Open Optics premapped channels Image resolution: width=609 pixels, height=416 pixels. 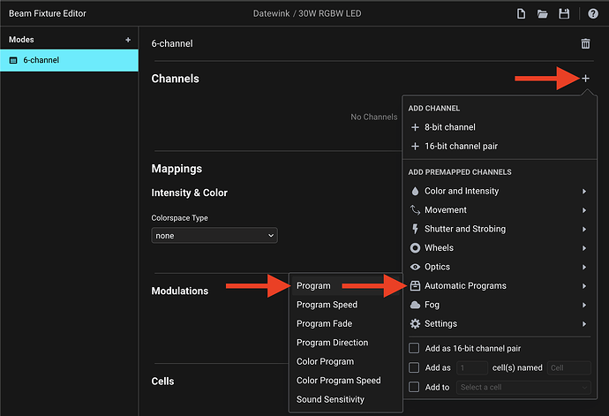[x=500, y=267]
